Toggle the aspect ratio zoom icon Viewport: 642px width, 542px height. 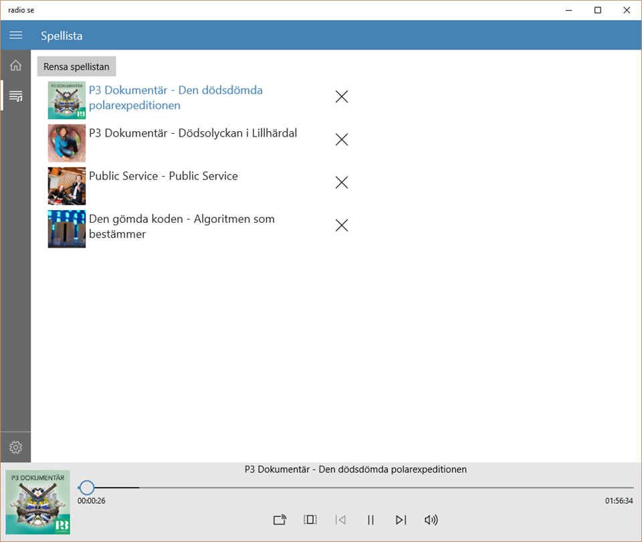(310, 520)
